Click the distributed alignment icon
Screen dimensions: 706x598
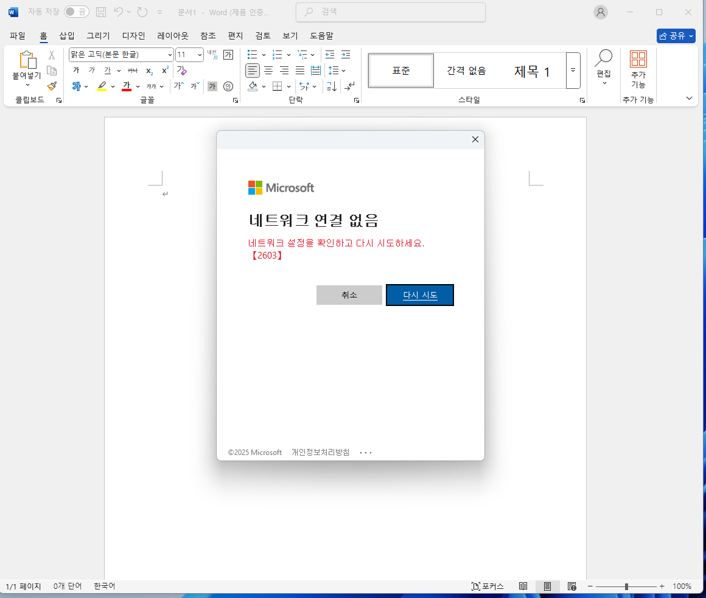click(x=316, y=70)
